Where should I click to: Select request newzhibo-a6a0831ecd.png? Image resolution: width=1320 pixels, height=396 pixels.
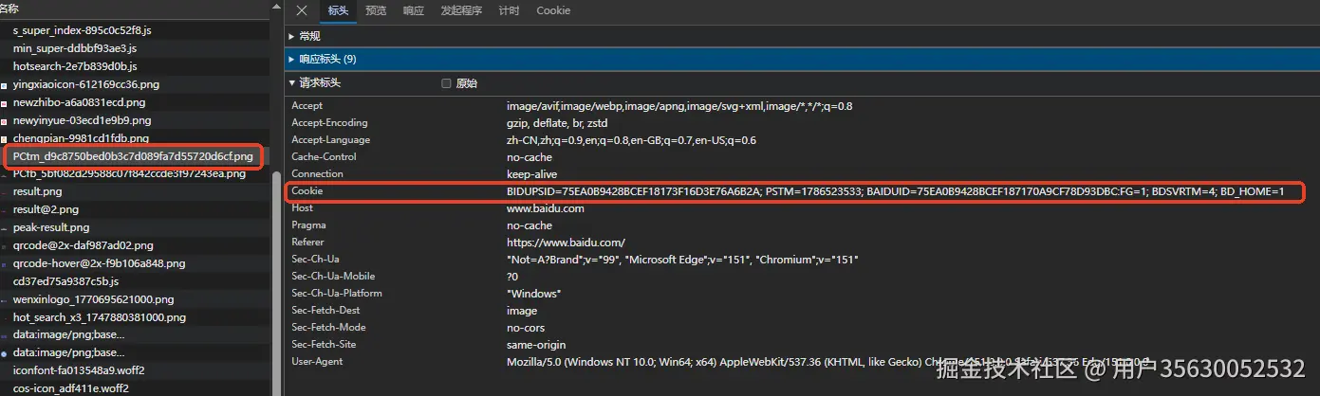(80, 102)
